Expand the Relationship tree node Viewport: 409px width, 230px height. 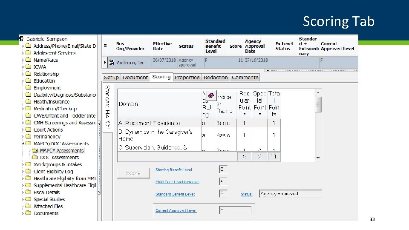[23, 74]
